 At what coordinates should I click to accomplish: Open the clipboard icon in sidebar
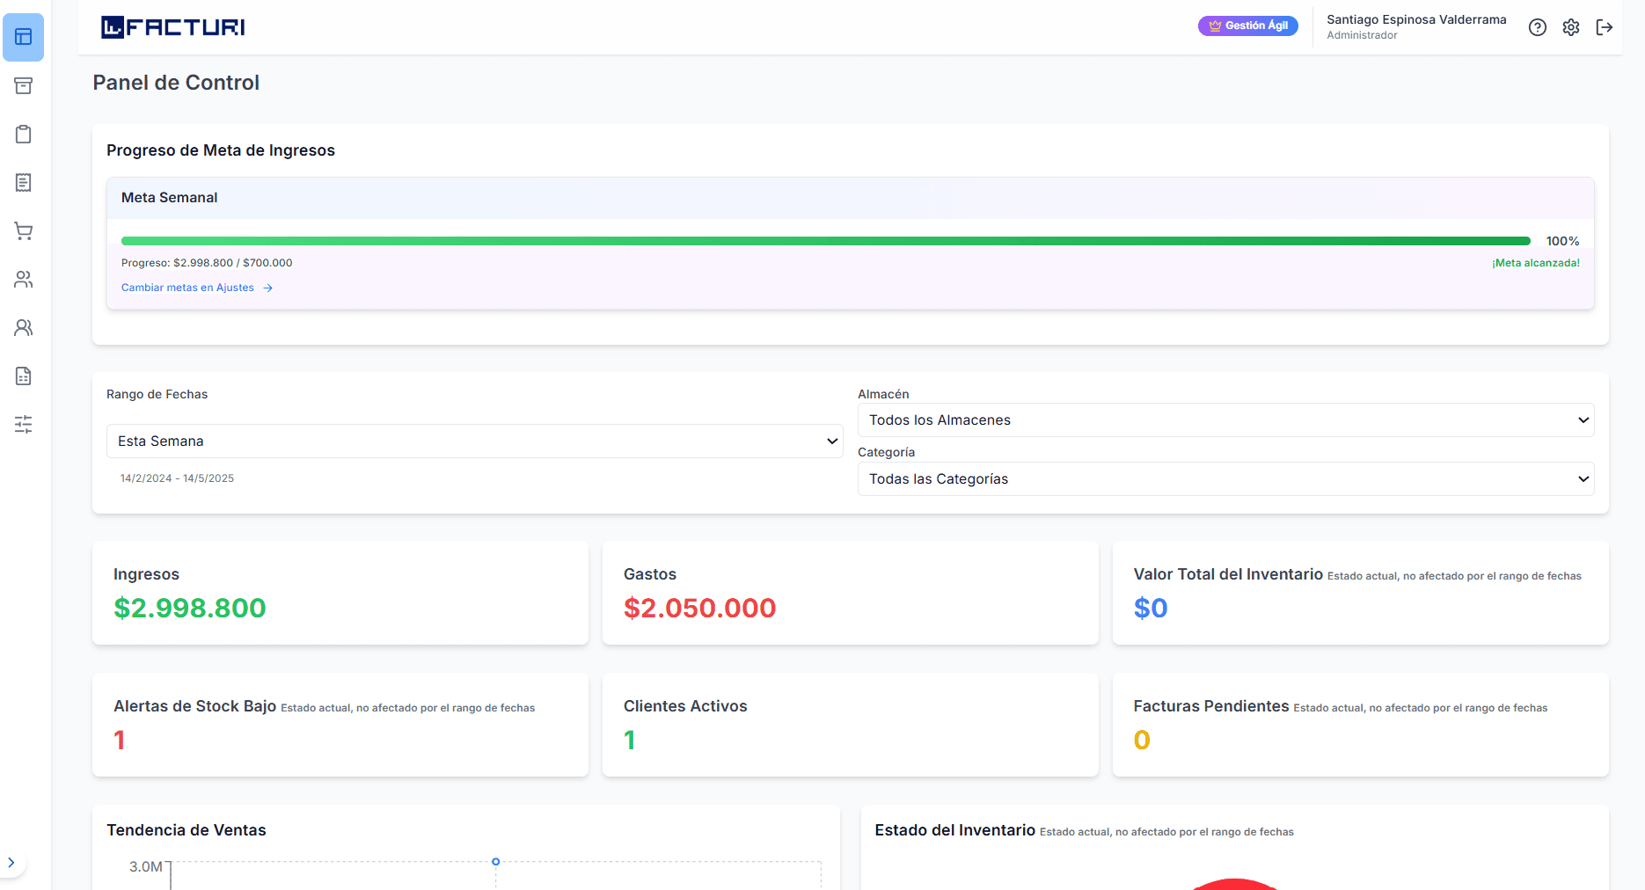point(24,135)
